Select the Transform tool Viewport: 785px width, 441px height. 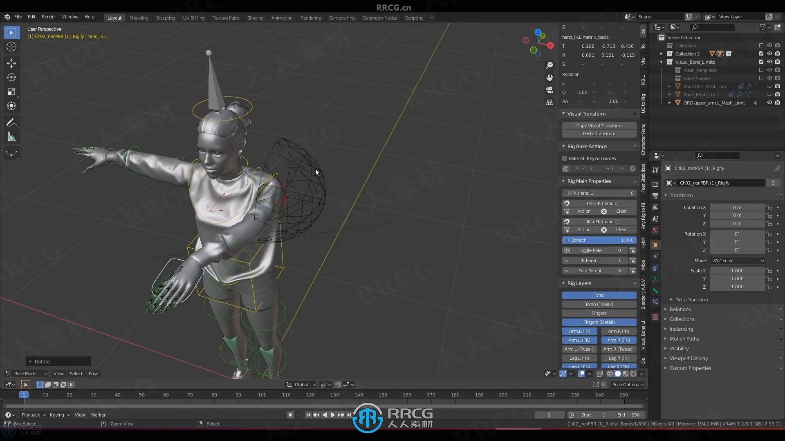[x=11, y=106]
